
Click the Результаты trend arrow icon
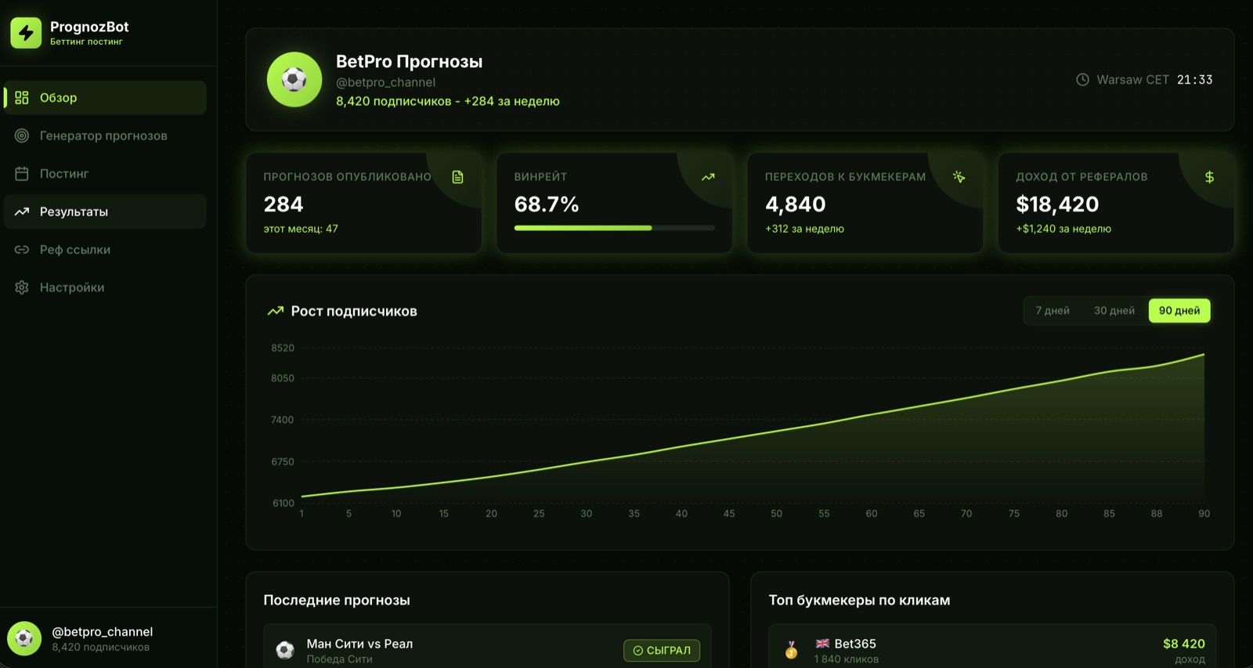22,211
